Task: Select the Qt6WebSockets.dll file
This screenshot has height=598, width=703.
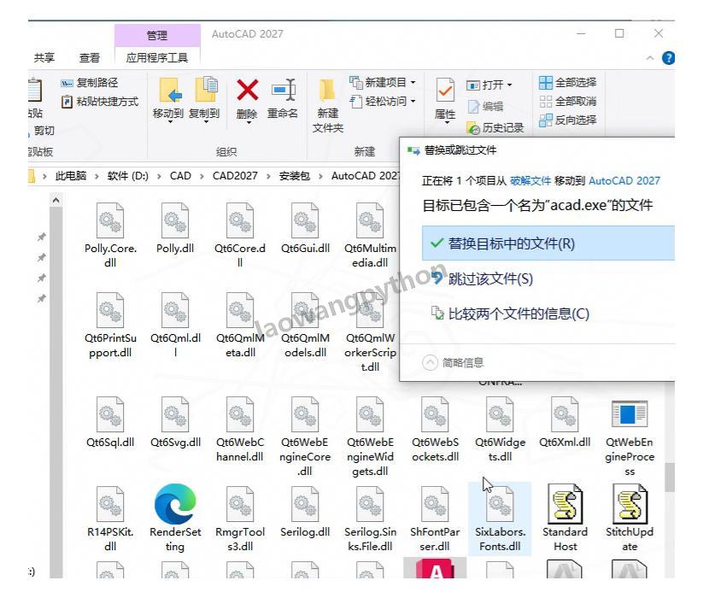Action: (x=435, y=430)
